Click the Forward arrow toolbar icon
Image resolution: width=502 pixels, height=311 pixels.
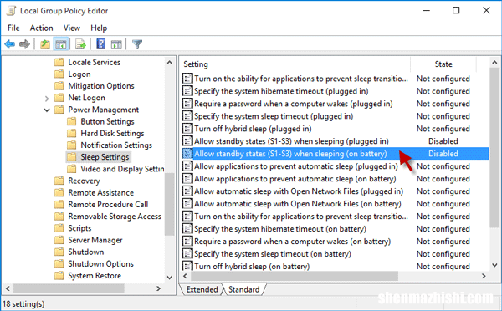[x=24, y=44]
